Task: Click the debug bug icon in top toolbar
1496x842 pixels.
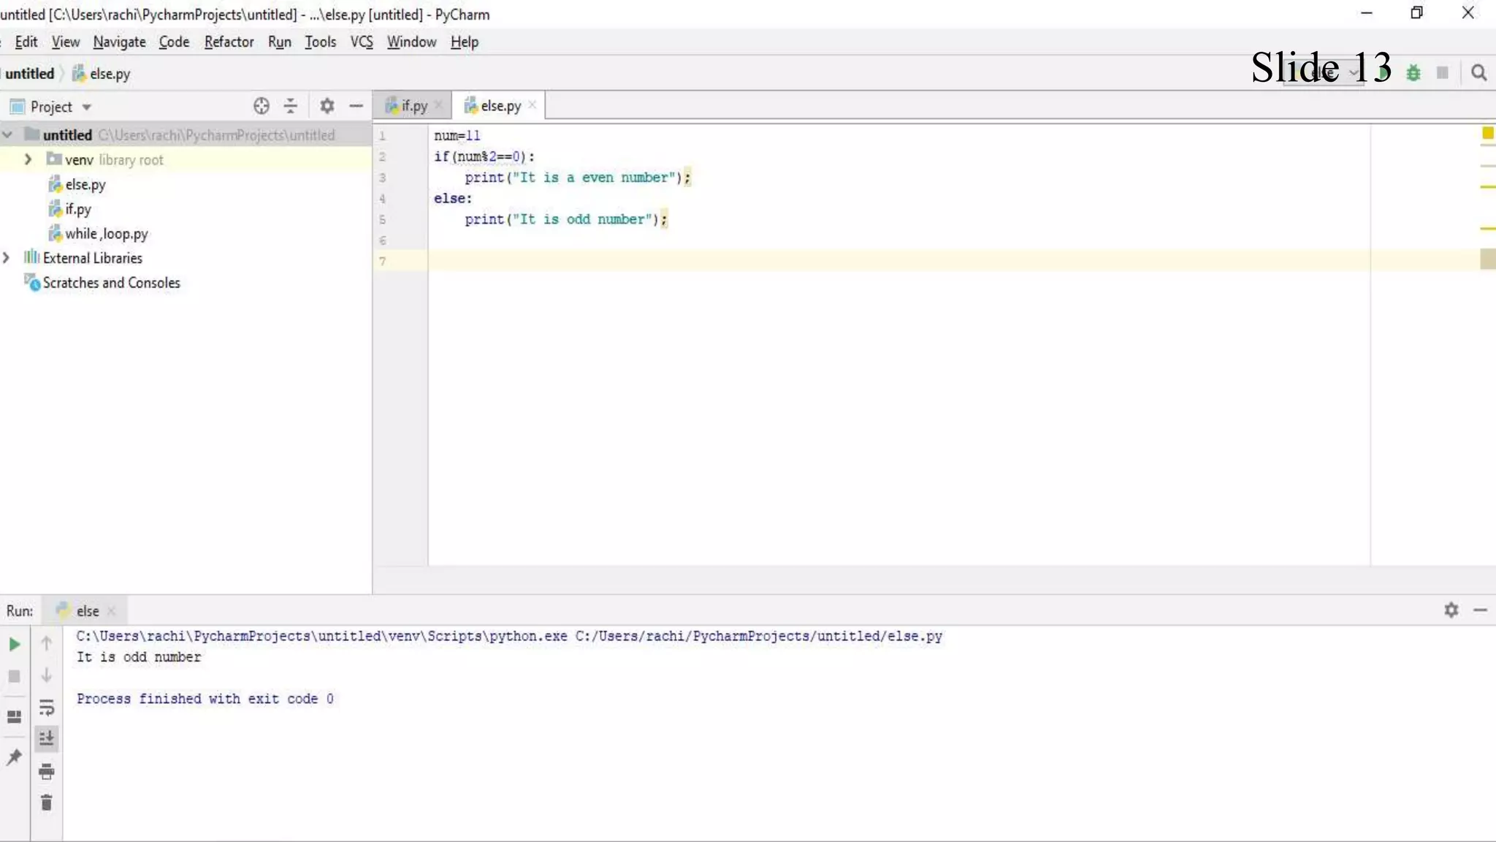Action: (x=1413, y=73)
